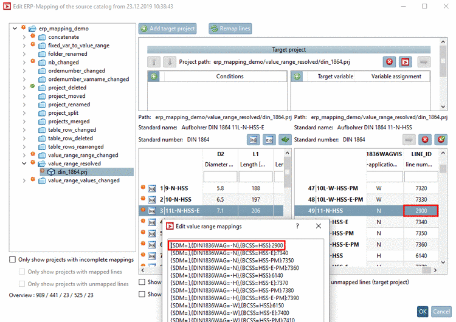The height and width of the screenshot is (322, 456).
Task: Select the table_rows_rearranged tree item
Action: (x=75, y=147)
